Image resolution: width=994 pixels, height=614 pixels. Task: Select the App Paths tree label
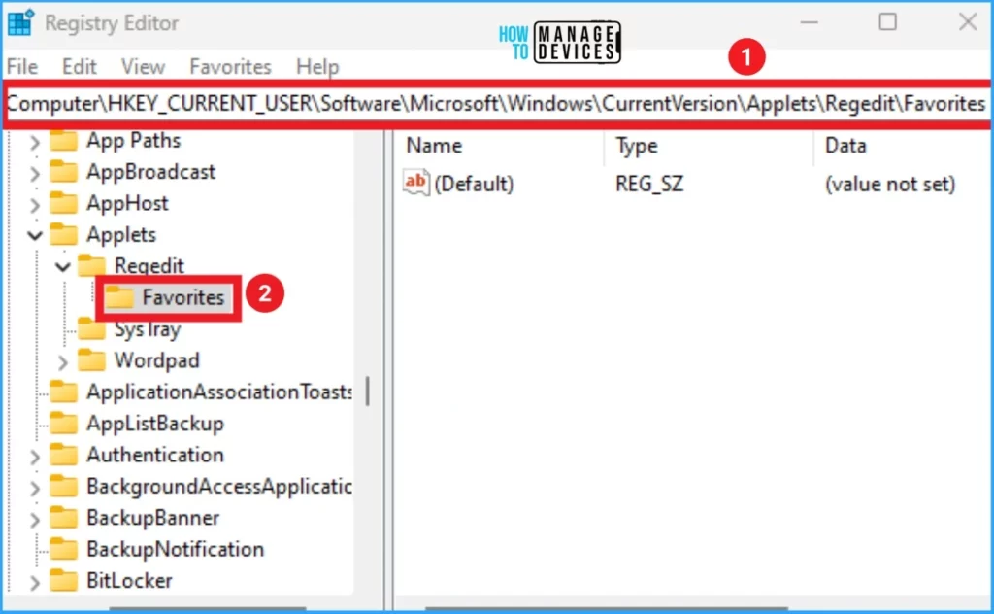coord(134,140)
